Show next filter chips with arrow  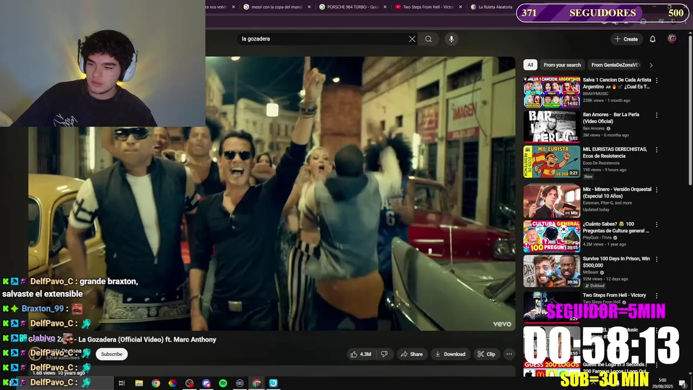[x=651, y=65]
